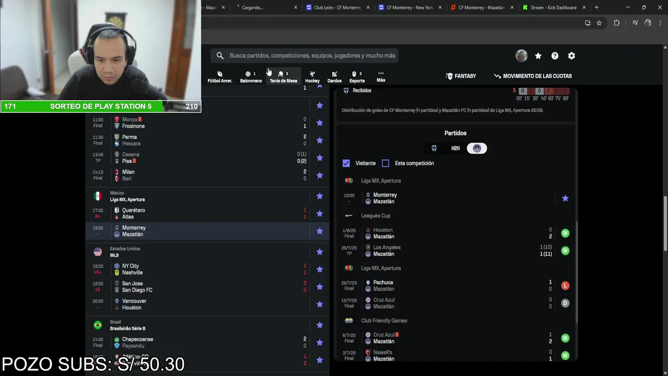Toggle favorite star for Querétaro vs Atlas
The width and height of the screenshot is (668, 376).
click(x=319, y=214)
